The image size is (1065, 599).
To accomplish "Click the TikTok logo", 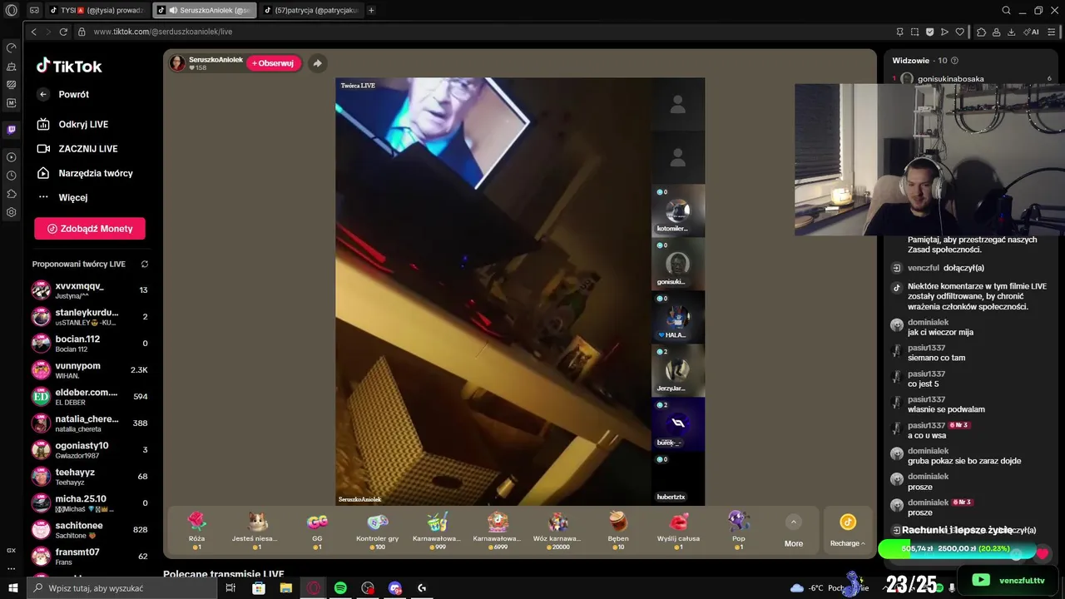I will pos(69,66).
